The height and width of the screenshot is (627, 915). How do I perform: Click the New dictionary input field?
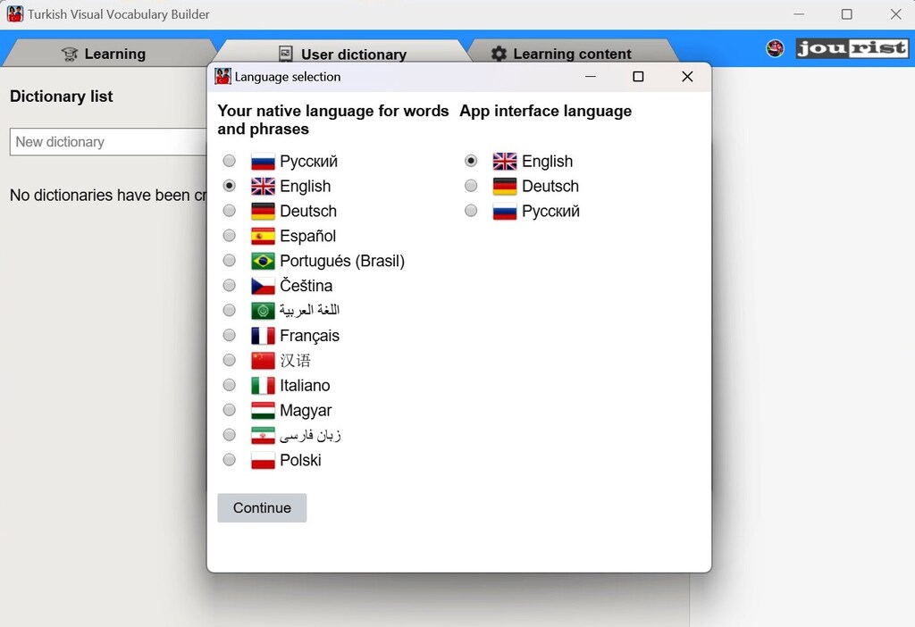coord(108,142)
